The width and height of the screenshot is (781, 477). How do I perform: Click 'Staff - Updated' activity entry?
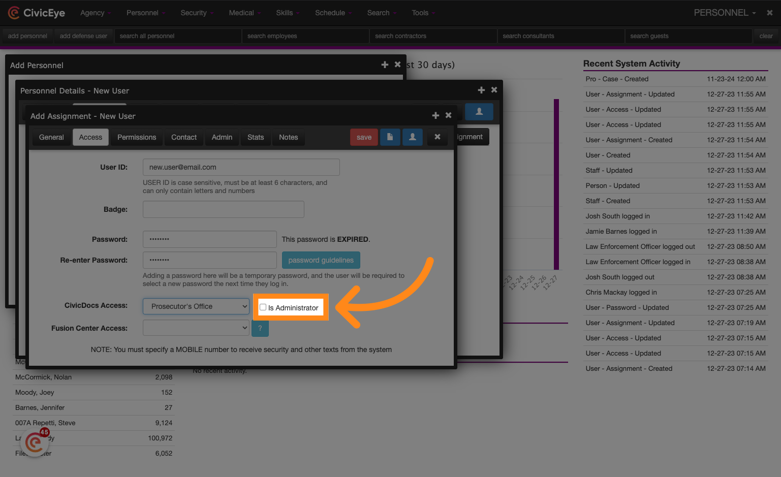tap(675, 170)
